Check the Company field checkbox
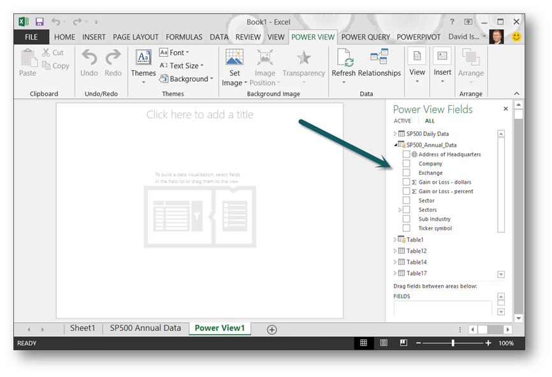The image size is (552, 377). pyautogui.click(x=406, y=163)
